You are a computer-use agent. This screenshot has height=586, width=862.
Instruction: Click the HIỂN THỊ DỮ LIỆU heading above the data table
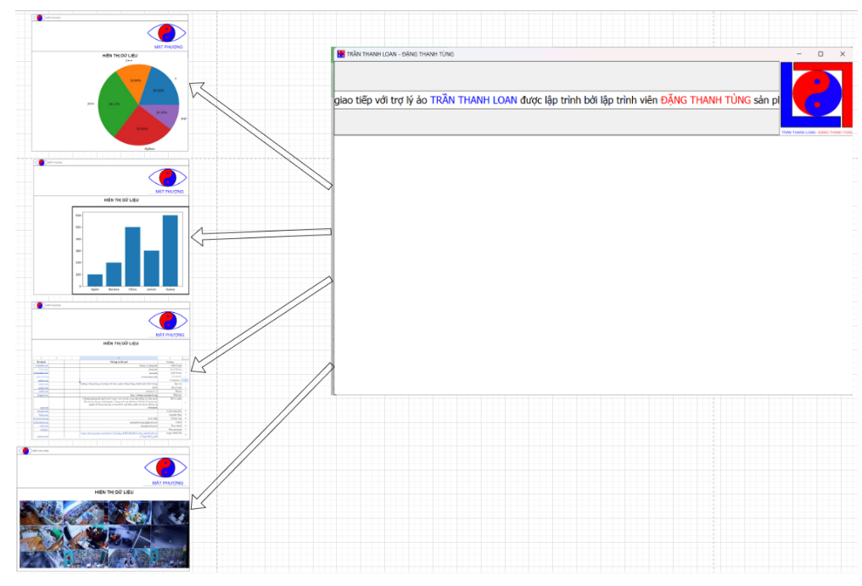coord(121,343)
